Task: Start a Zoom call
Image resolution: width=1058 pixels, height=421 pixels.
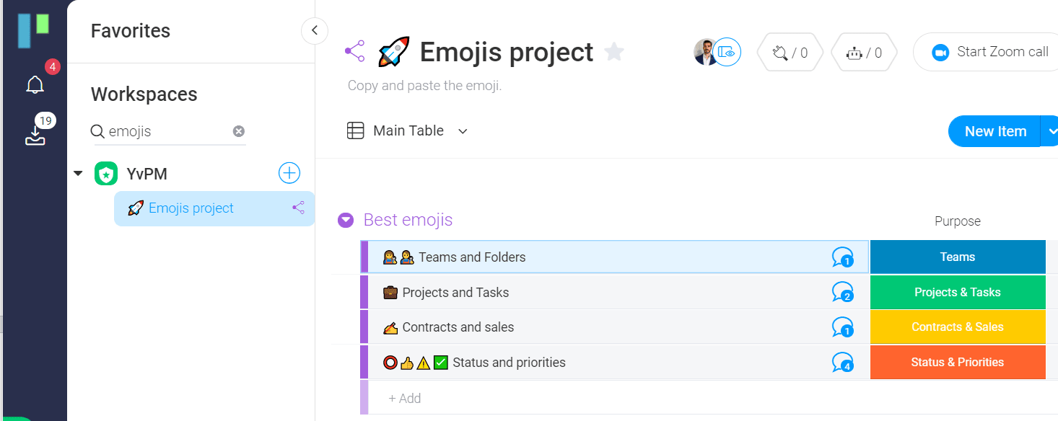Action: point(987,51)
